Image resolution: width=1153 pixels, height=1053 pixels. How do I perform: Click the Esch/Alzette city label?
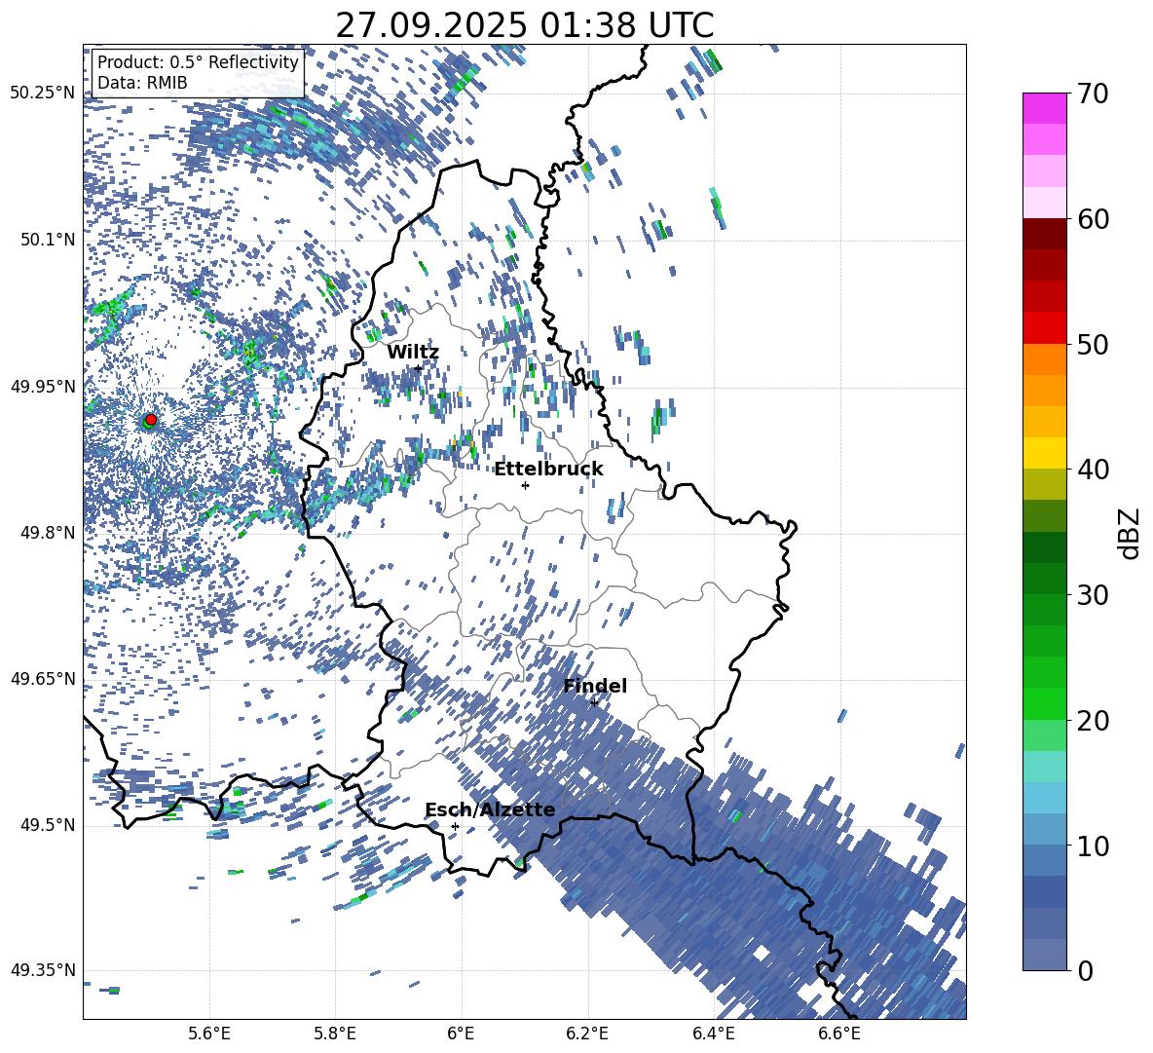[x=490, y=809]
